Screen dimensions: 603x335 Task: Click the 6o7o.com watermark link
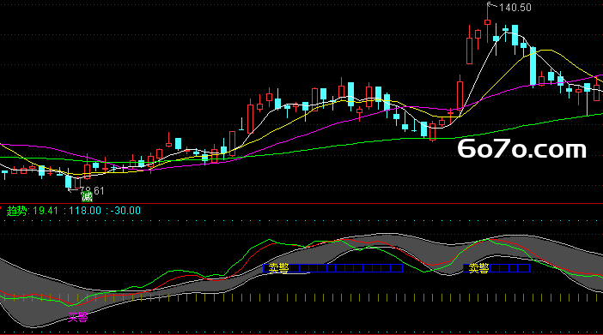[x=522, y=149]
